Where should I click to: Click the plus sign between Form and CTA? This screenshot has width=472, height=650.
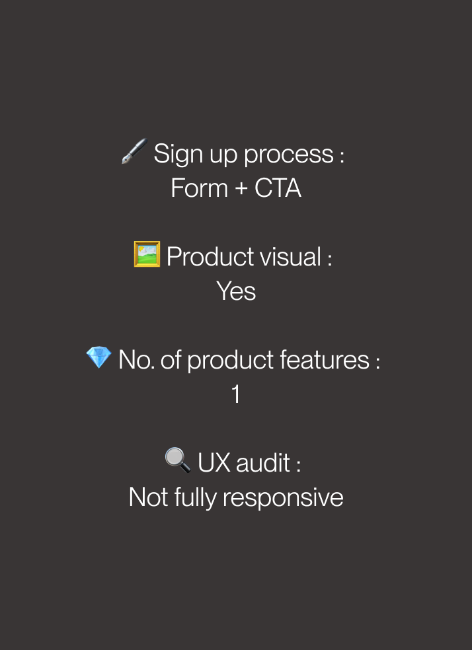point(241,189)
